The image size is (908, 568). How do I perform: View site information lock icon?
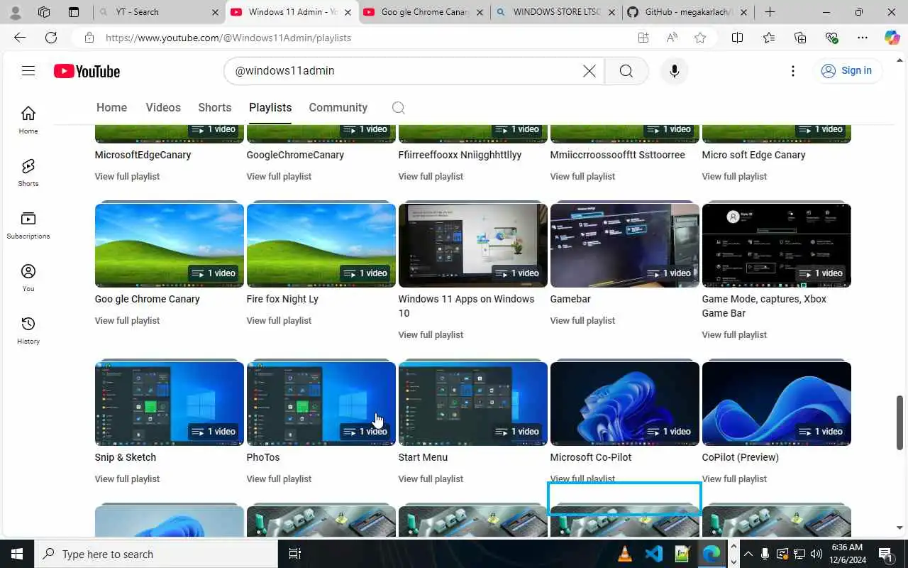click(89, 38)
